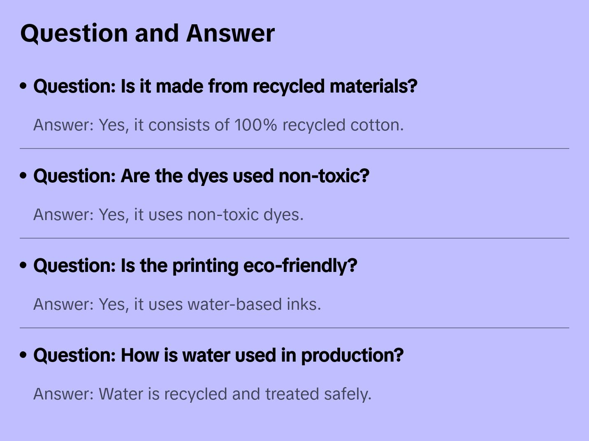Screen dimensions: 589x441
Task: Click the word "eco-friendly?" in the third question
Action: pos(300,266)
